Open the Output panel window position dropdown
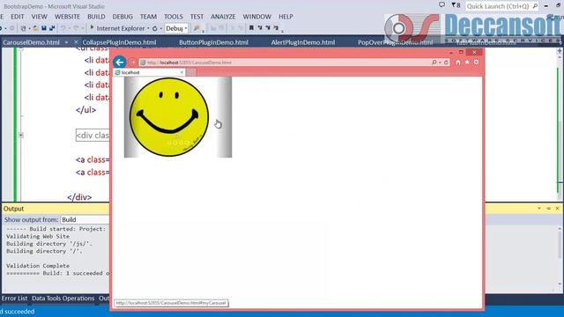 click(x=539, y=208)
